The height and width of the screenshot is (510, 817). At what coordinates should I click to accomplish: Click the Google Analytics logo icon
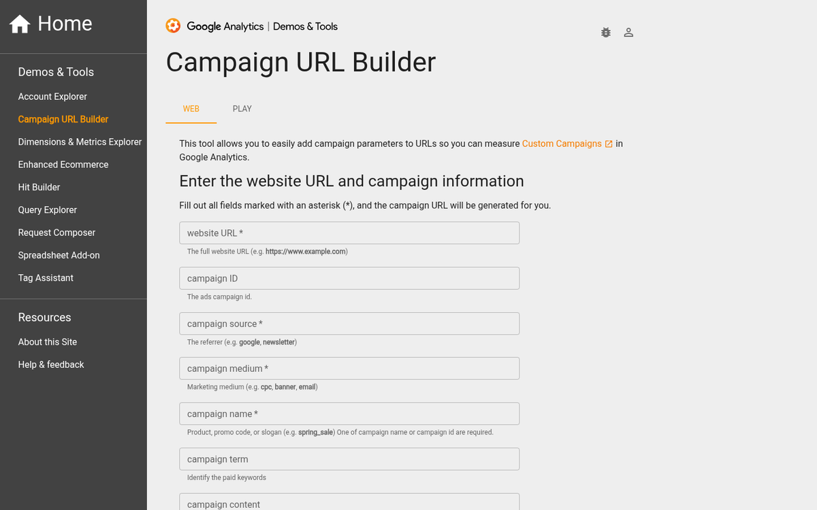point(173,26)
